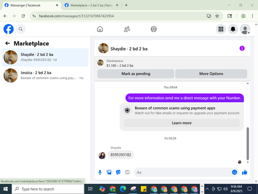Open the purple conversation information icon

click(242, 48)
